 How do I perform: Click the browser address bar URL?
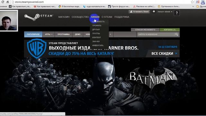point(29,2)
